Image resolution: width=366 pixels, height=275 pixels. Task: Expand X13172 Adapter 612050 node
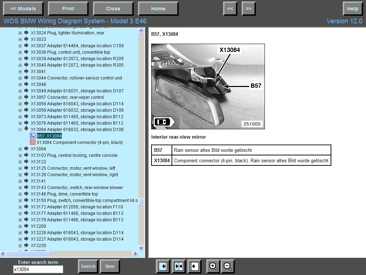20,207
